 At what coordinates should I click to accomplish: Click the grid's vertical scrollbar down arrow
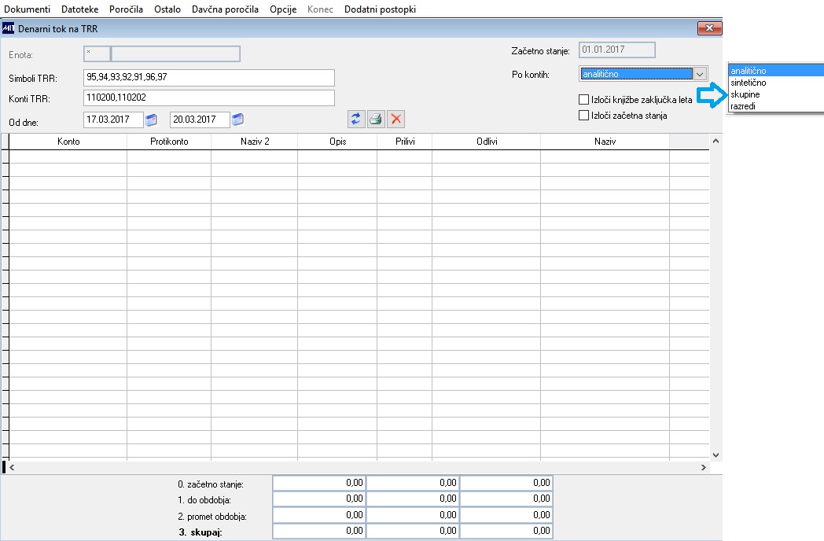click(x=715, y=455)
